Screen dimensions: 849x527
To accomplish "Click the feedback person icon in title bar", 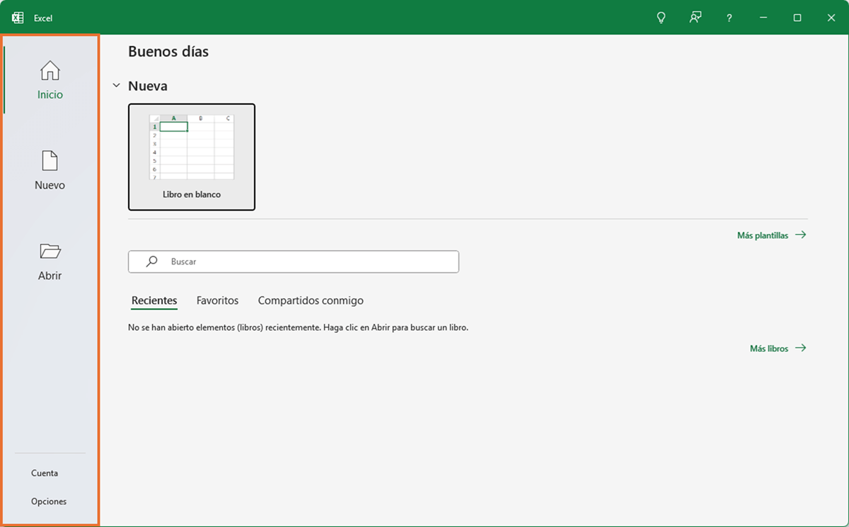I will point(695,18).
